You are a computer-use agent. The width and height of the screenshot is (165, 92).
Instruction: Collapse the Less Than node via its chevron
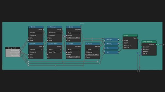pyautogui.click(x=49, y=44)
